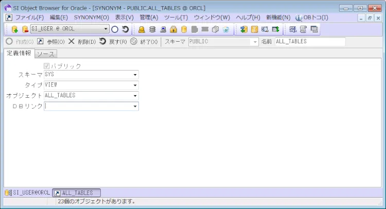Click the yellow cylinder tablespace icon
Screen dimensions: 386x209
184,29
